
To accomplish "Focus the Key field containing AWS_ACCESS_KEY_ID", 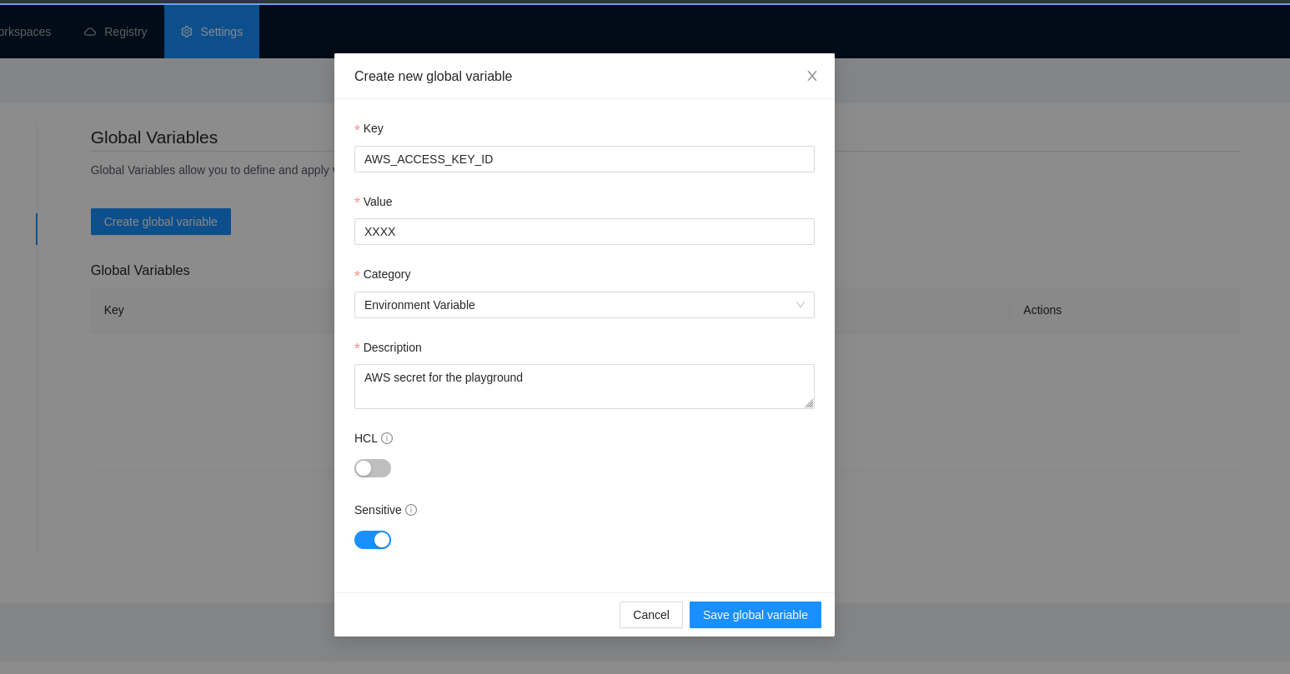I will click(x=584, y=159).
